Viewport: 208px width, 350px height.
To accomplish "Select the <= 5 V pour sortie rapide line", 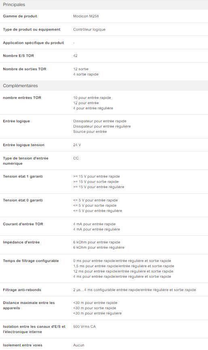I will (x=95, y=205).
